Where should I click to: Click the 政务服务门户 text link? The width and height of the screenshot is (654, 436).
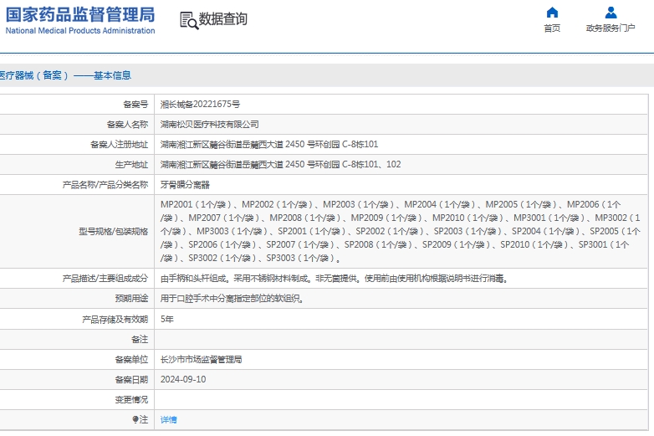tap(611, 28)
